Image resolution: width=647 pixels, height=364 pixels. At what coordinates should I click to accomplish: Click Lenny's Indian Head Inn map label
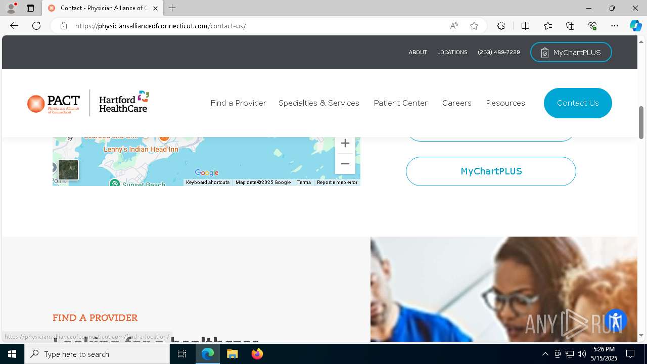click(141, 149)
